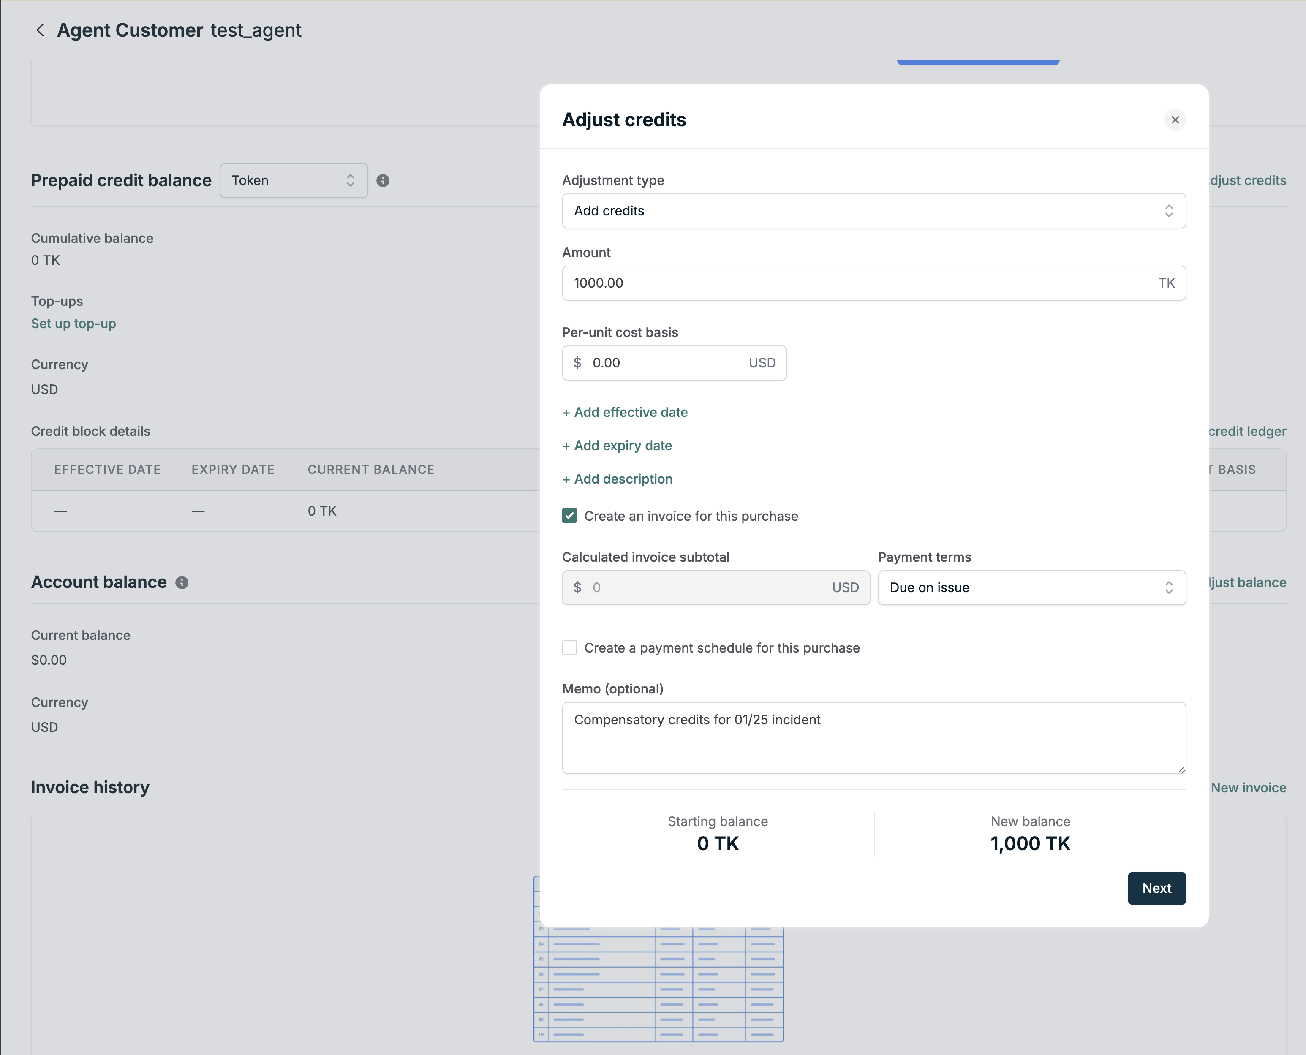Close the Adjust credits dialog

[x=1175, y=120]
